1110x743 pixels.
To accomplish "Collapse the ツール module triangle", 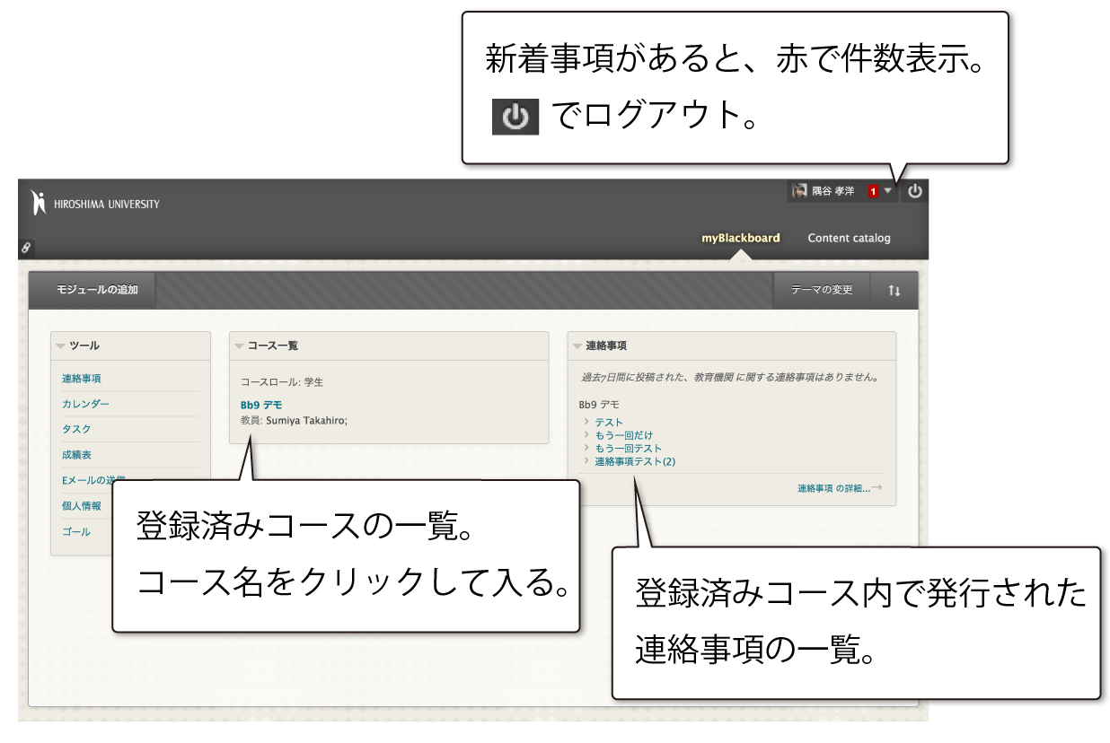I will point(61,346).
